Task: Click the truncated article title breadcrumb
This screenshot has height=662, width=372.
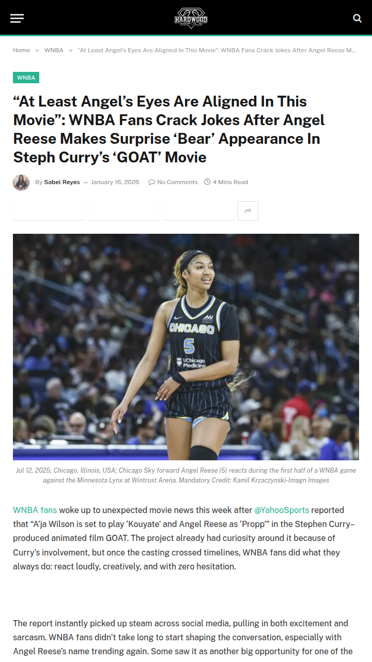Action: pyautogui.click(x=217, y=50)
